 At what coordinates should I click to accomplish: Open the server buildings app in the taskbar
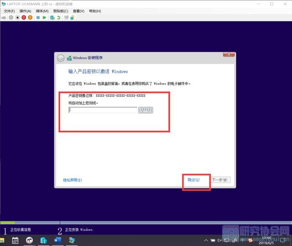click(x=43, y=241)
